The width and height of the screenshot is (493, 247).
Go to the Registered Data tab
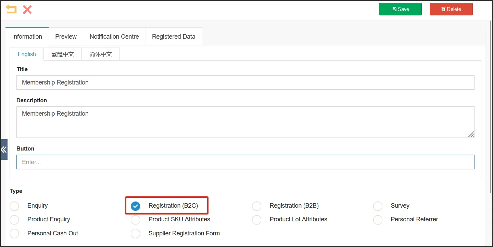tap(174, 37)
